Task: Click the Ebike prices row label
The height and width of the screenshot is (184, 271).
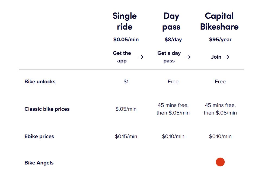Action: point(39,137)
